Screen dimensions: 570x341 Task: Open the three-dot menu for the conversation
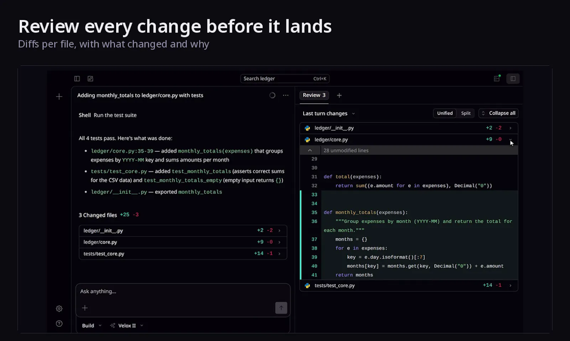[286, 95]
